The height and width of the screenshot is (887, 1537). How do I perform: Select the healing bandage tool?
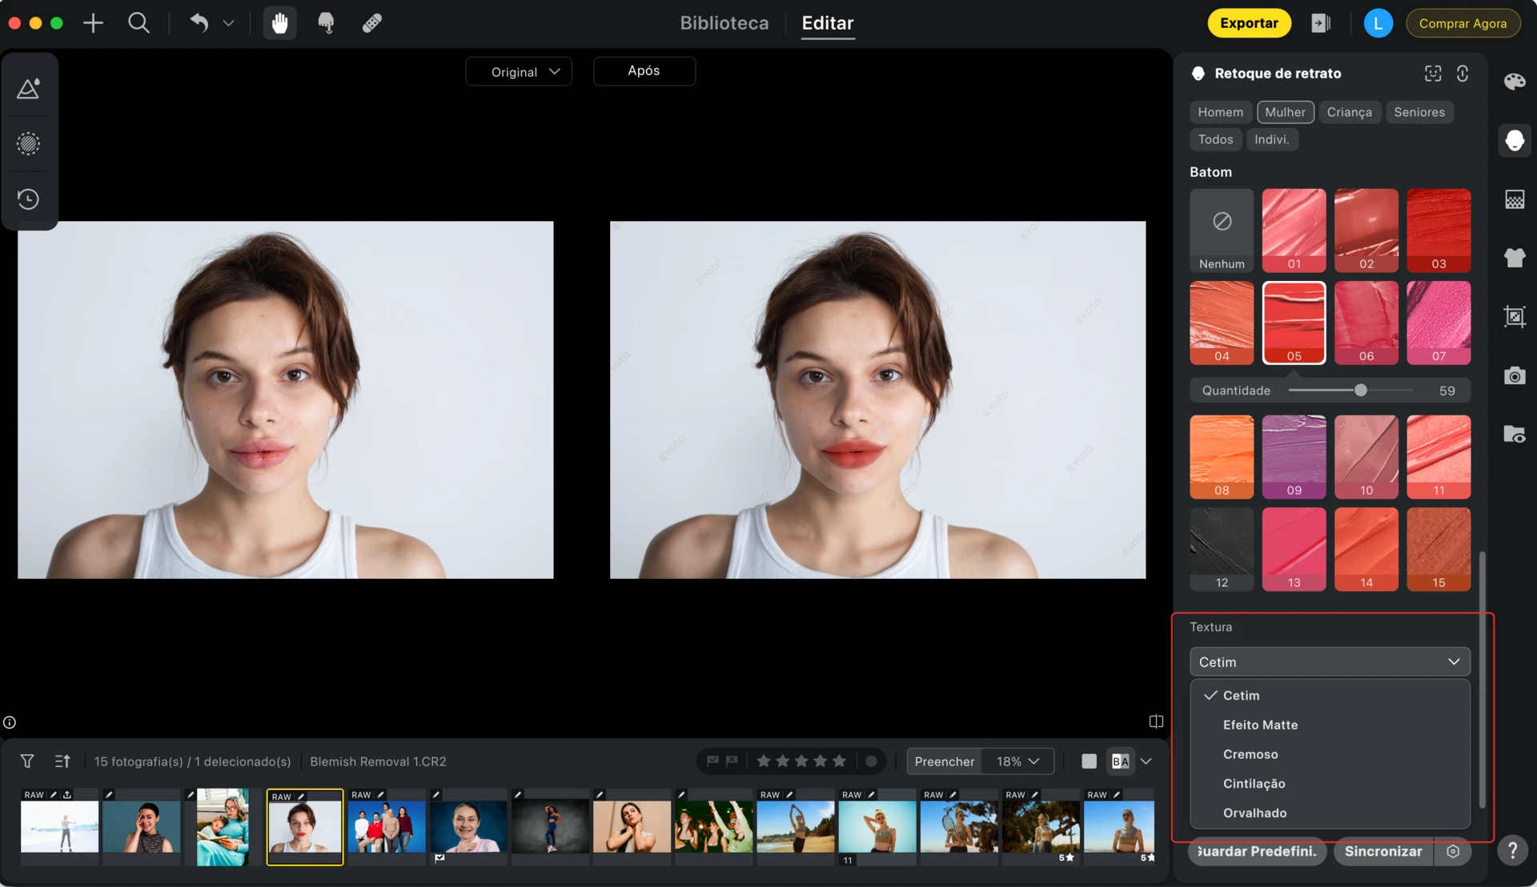point(371,23)
